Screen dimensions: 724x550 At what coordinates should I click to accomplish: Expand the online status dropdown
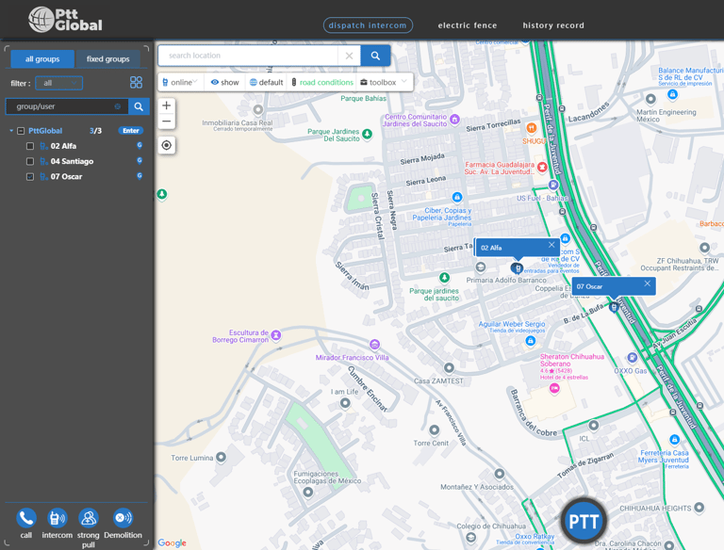180,82
